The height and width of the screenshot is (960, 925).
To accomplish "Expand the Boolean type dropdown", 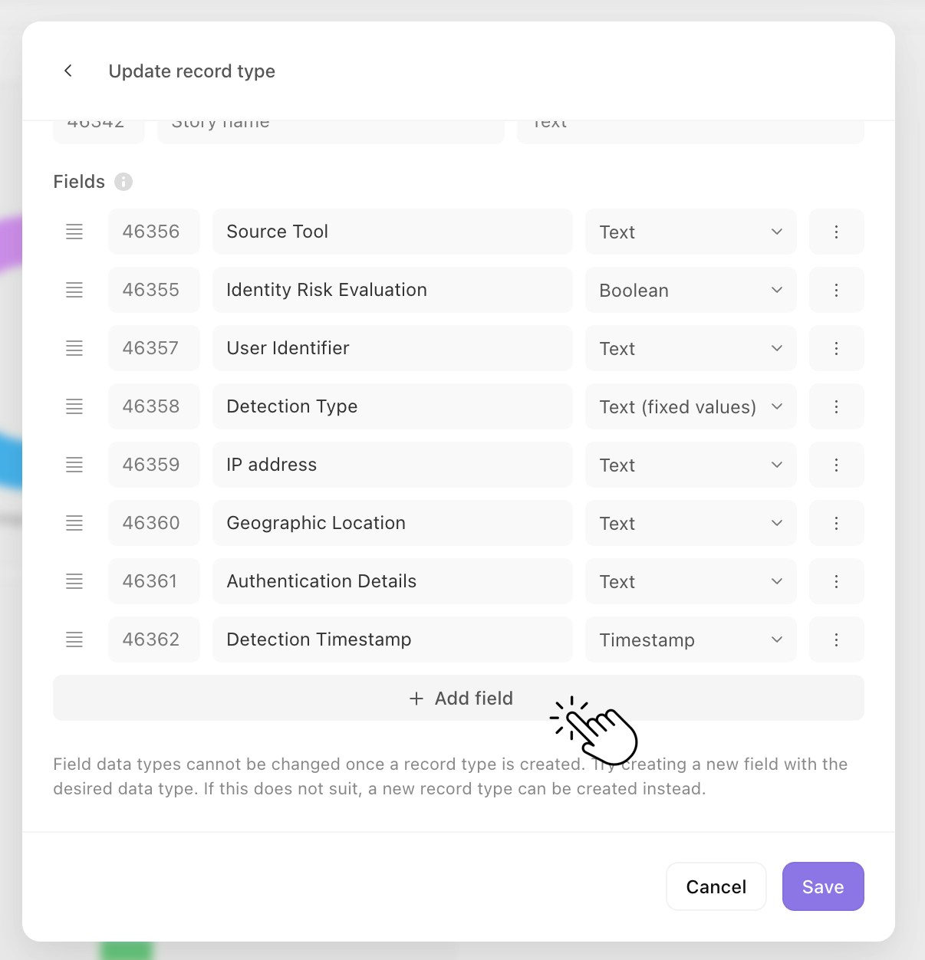I will [x=690, y=290].
